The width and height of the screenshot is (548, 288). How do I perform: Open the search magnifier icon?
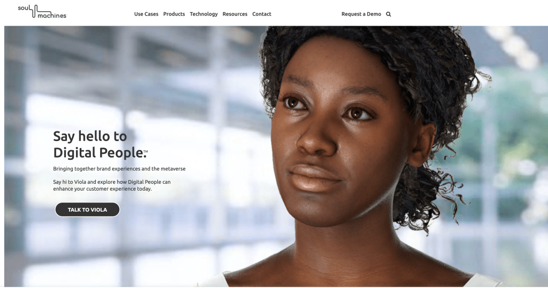(x=389, y=14)
